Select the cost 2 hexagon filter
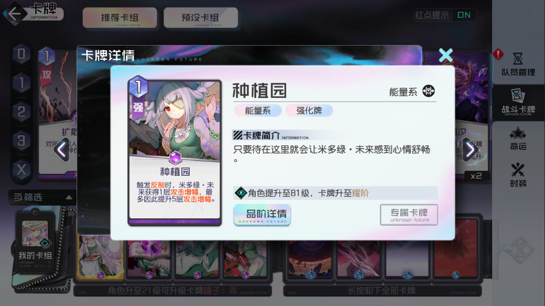Screen dimensions: 545x306 [x=22, y=112]
